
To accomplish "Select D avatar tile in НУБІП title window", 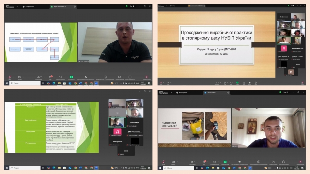I will (x=291, y=72).
